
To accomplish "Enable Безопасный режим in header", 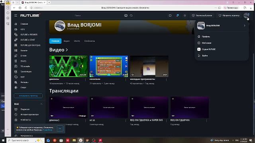I will (x=202, y=15).
